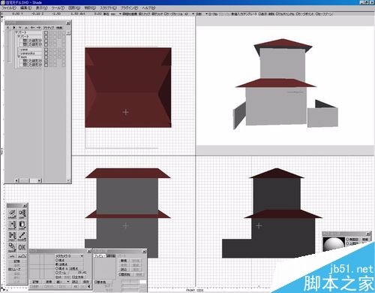
Task: Close the browser panel
Action: point(68,23)
